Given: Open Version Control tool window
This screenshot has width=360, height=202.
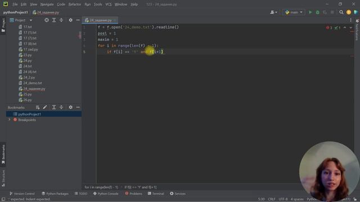Looking at the screenshot, I should [x=22, y=194].
